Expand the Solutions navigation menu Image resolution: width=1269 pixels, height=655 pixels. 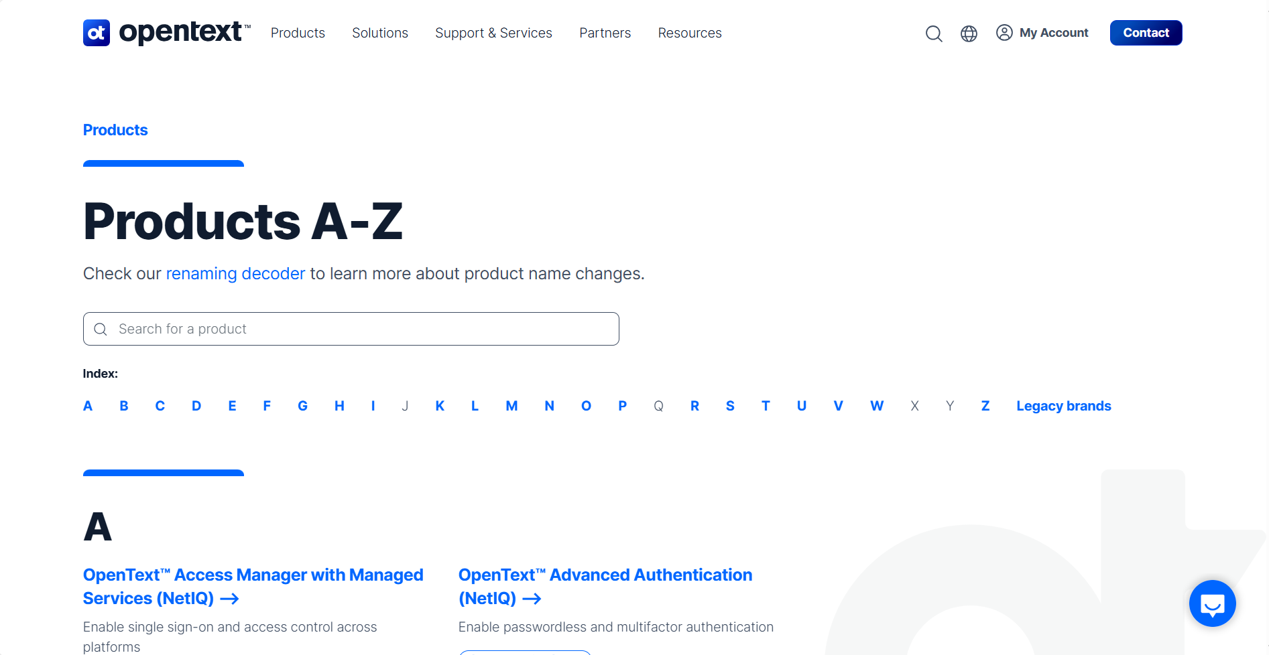click(x=380, y=33)
